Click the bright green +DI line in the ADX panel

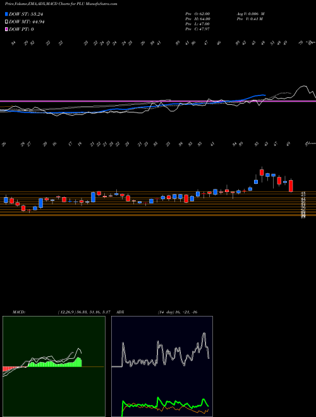click(165, 404)
